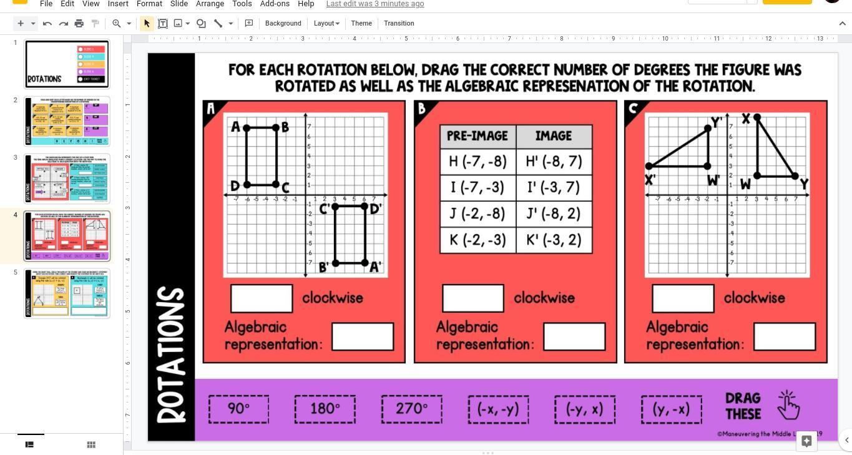Redo the last undone action
Viewport: 852px width, 455px height.
(x=63, y=23)
